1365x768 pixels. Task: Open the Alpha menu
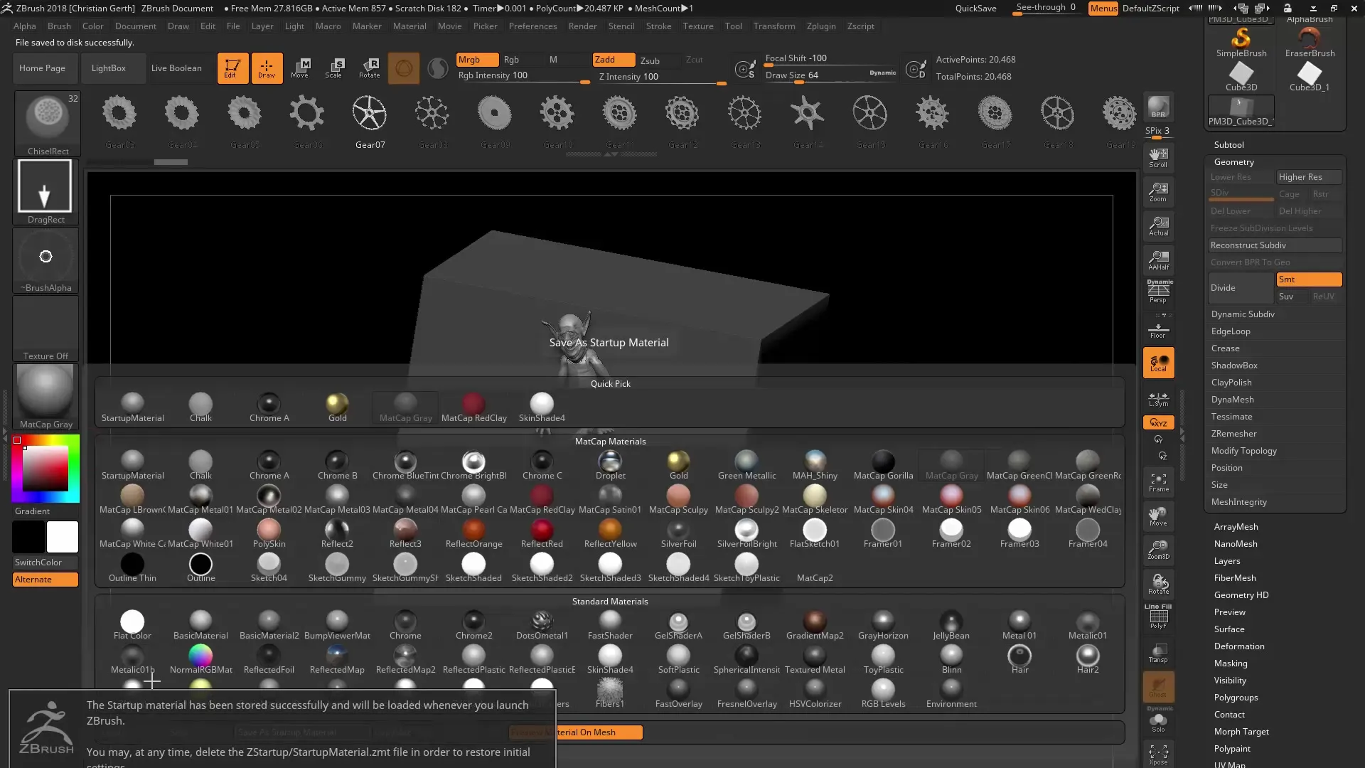25,26
